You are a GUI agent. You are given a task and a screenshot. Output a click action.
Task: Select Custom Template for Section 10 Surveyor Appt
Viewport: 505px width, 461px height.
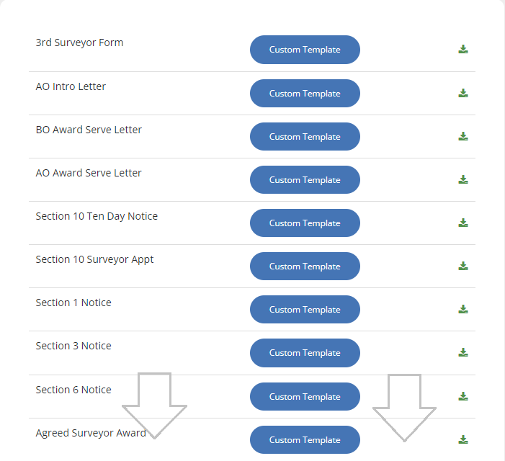[x=305, y=266]
